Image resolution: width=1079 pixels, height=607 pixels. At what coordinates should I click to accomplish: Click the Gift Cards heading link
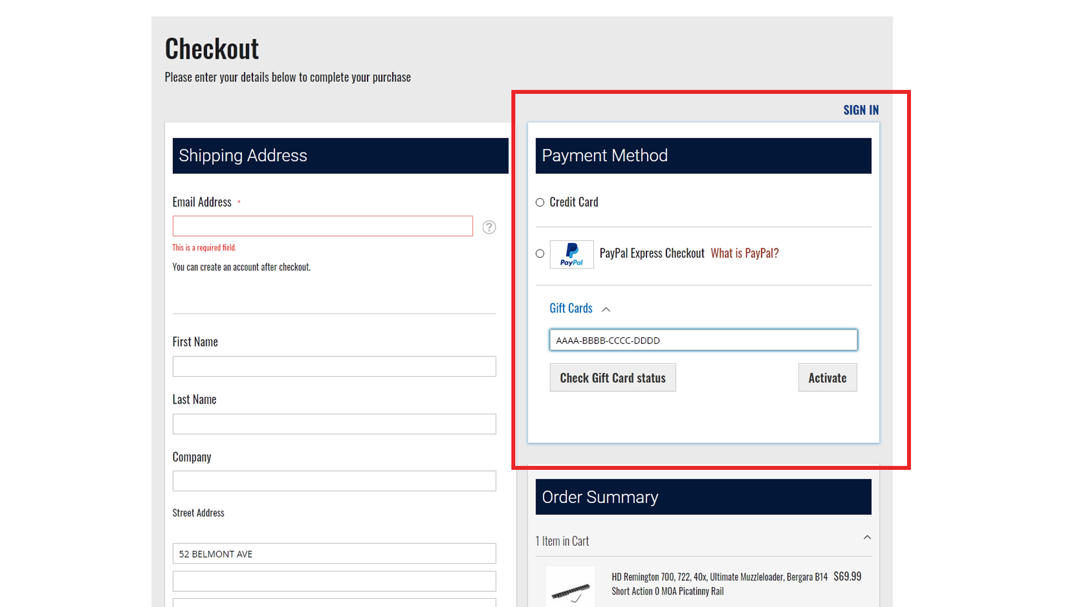pyautogui.click(x=570, y=308)
